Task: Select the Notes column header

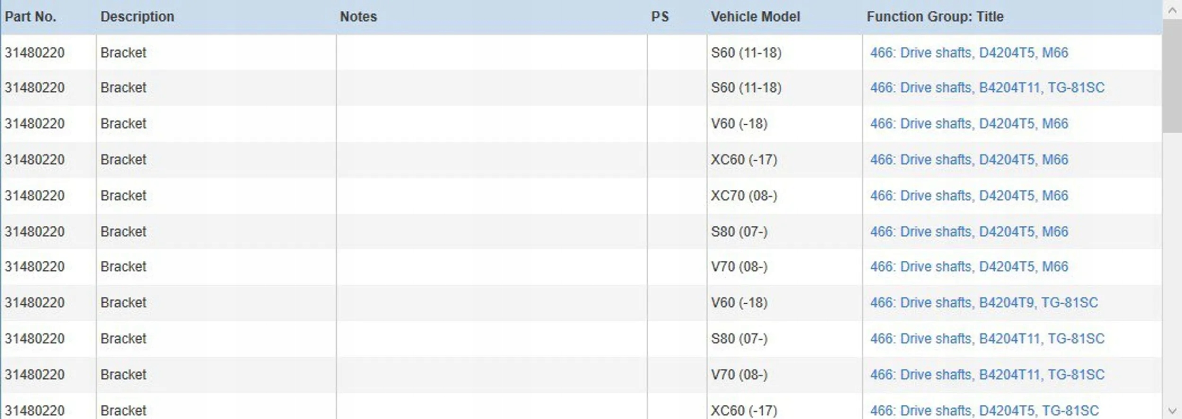Action: tap(358, 17)
